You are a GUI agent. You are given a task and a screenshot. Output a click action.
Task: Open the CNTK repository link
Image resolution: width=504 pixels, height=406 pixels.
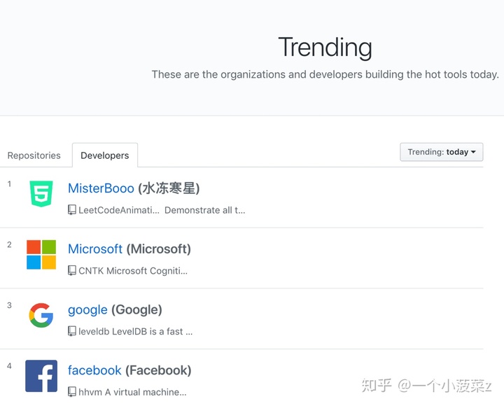click(91, 271)
